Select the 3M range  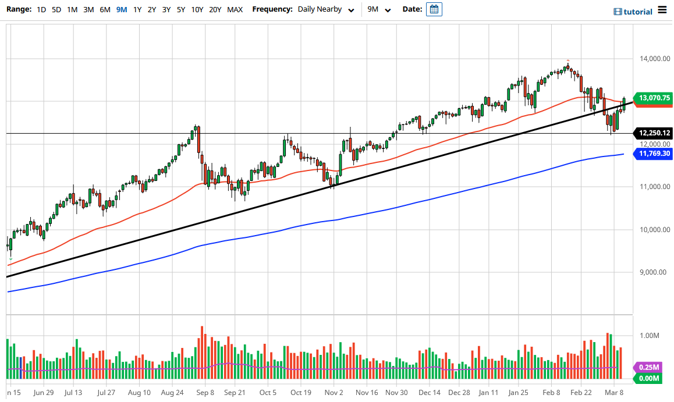(88, 9)
